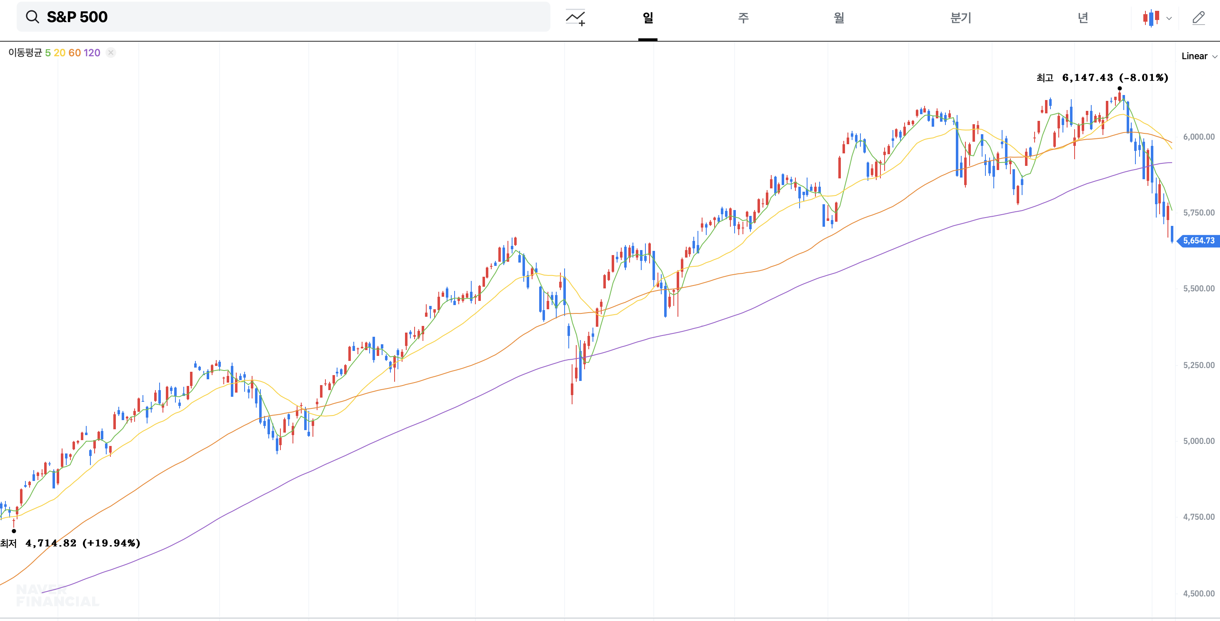
Task: Switch to the 월 (monthly) tab
Action: pos(839,18)
